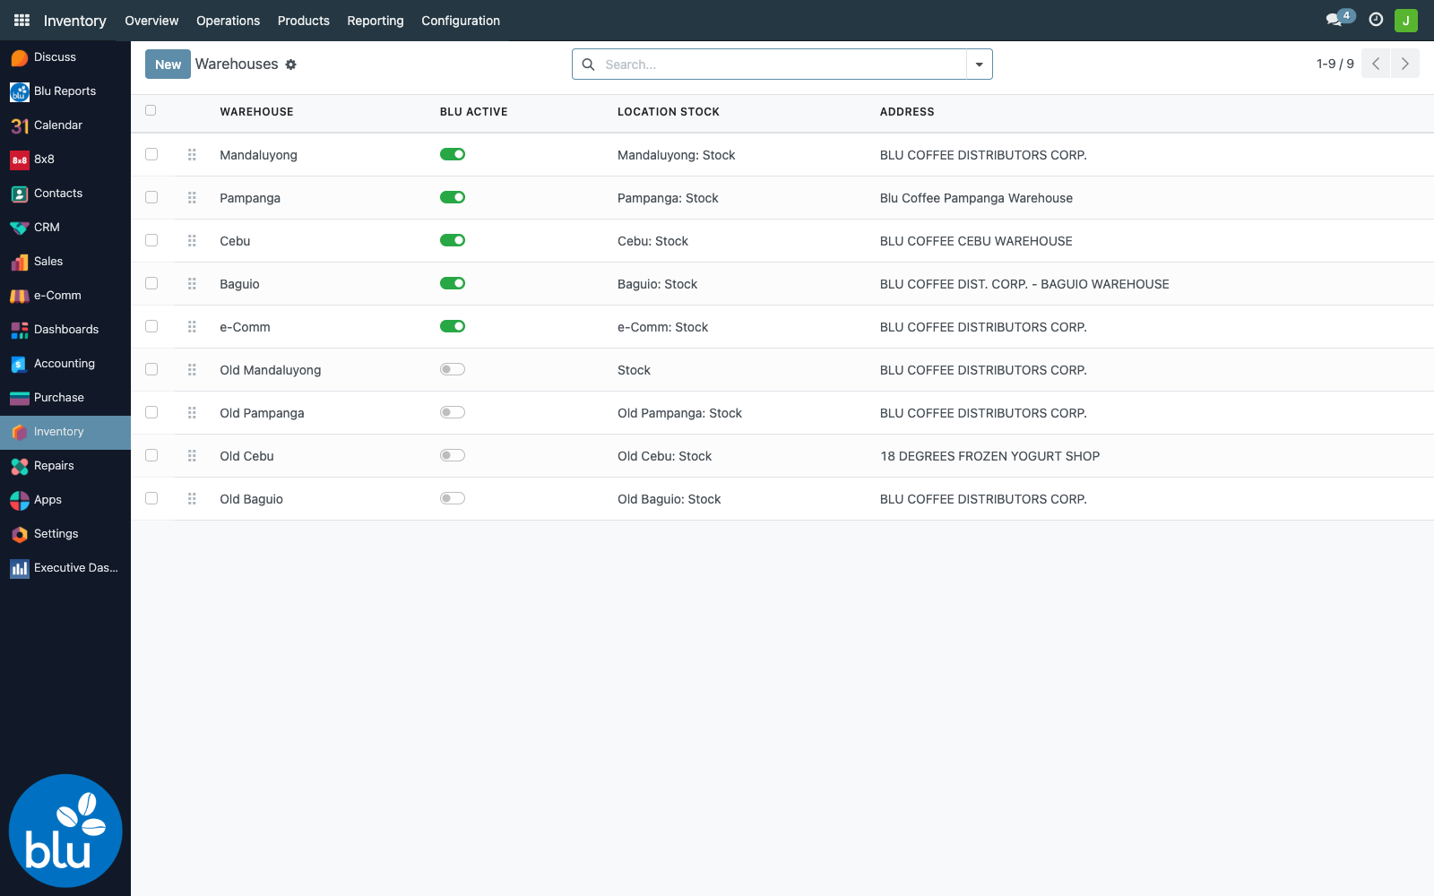Click the Warehouses gear actions icon
Screen dimensions: 1434x896
pyautogui.click(x=290, y=65)
